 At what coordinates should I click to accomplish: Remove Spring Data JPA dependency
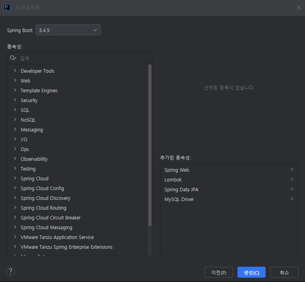[292, 189]
